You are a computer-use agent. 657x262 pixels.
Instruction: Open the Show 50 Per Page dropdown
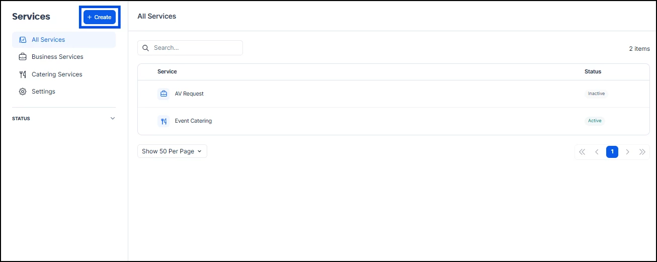click(x=172, y=151)
